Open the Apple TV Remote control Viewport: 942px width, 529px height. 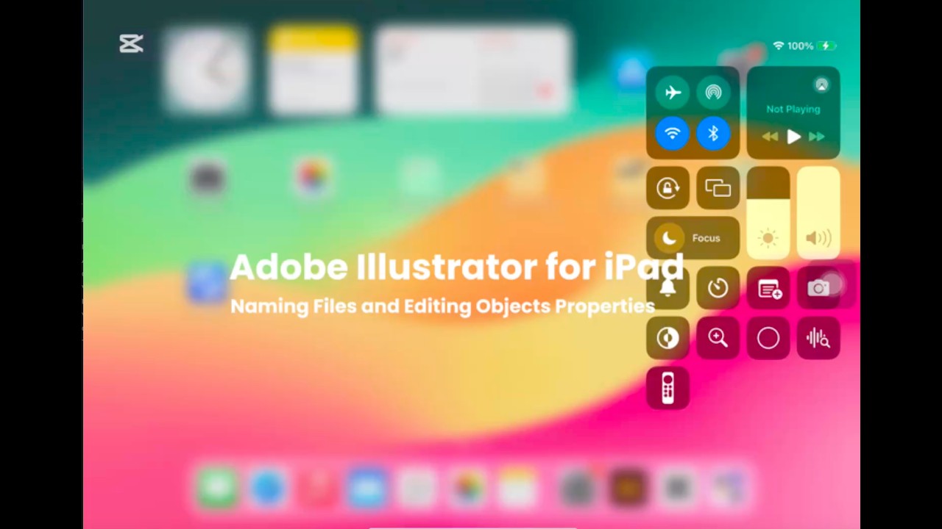click(x=667, y=388)
